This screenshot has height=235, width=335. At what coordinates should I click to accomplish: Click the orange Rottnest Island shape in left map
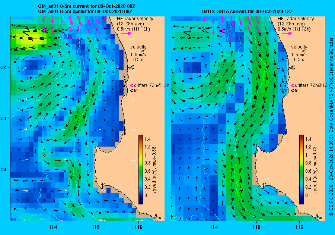point(118,68)
